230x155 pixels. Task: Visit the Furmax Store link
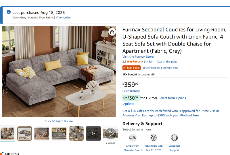(x=138, y=57)
